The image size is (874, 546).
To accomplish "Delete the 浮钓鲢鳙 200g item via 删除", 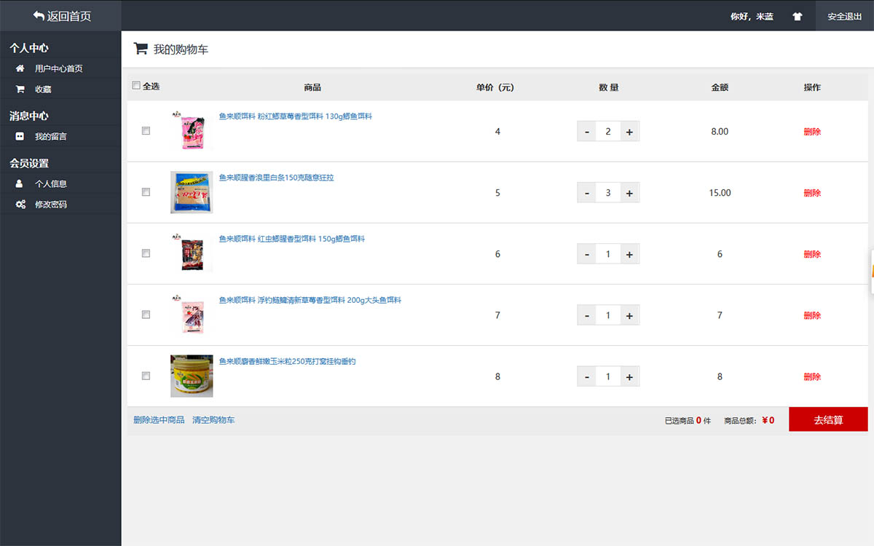I will pos(812,315).
